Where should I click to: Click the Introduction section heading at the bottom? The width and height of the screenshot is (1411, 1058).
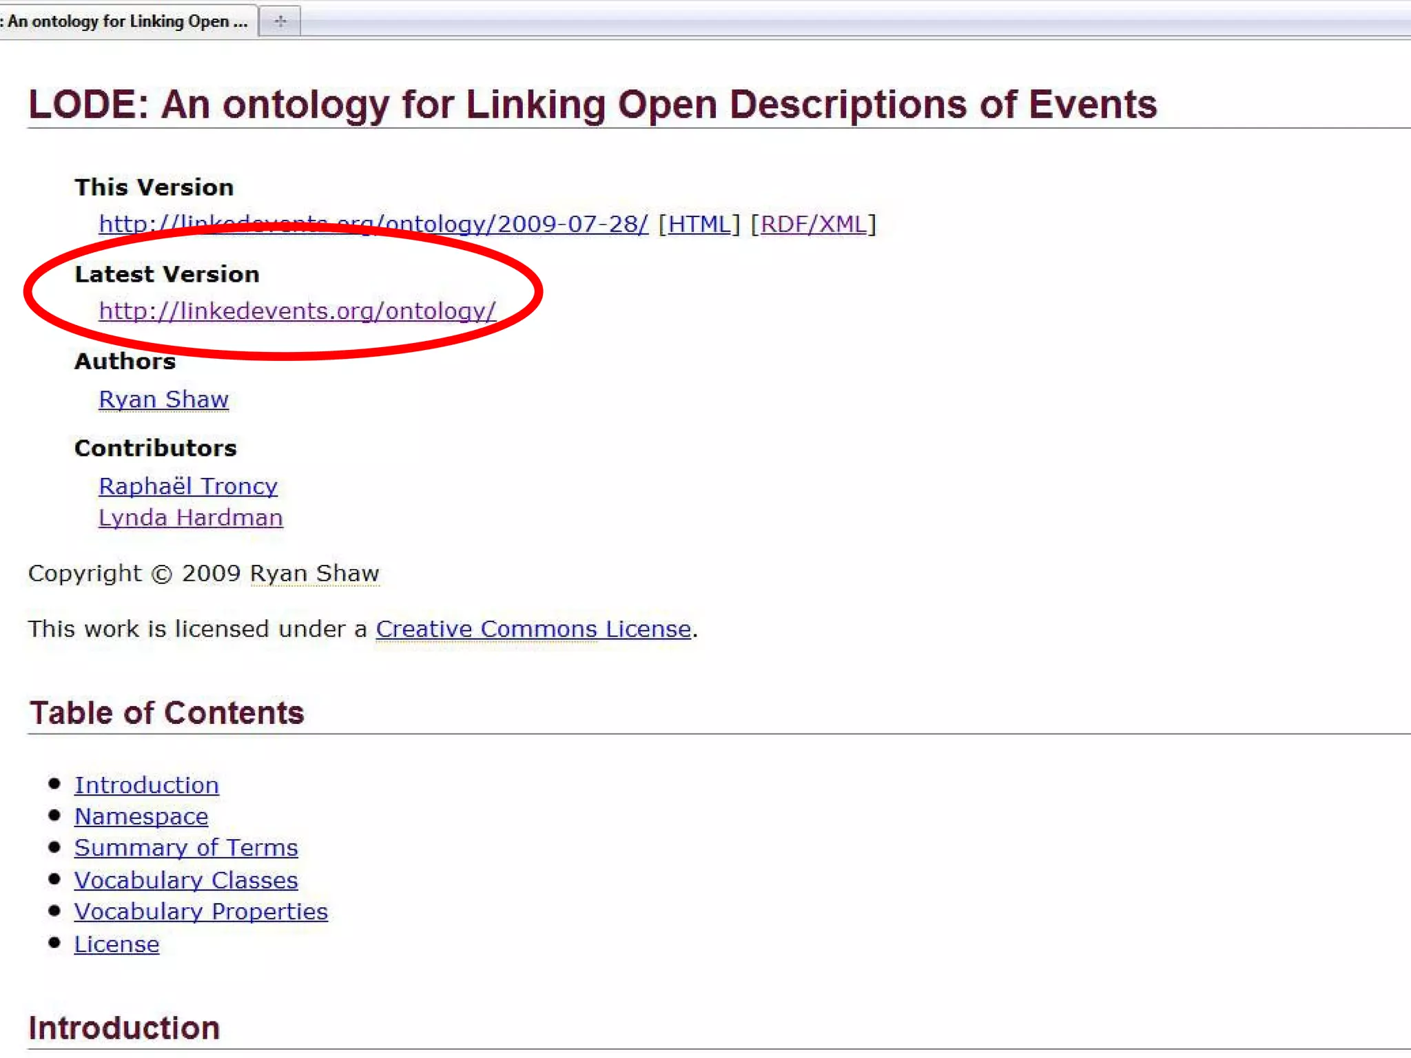[124, 1028]
